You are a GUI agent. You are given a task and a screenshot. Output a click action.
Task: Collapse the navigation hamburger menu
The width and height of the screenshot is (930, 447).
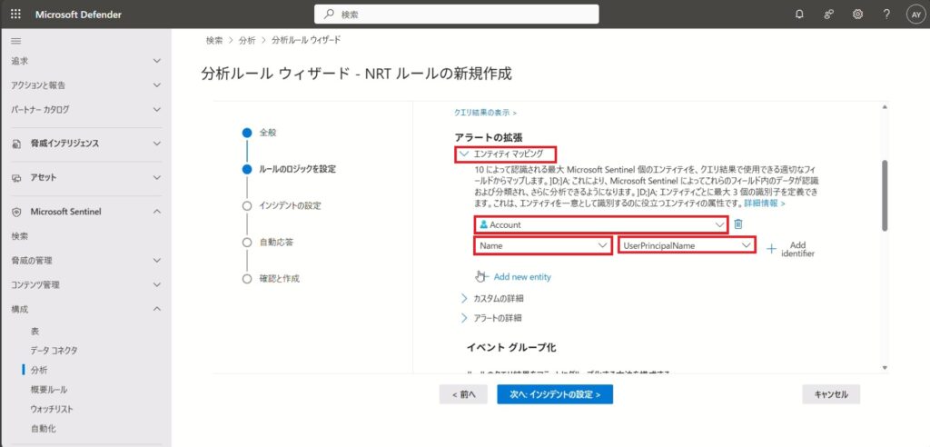[x=15, y=41]
